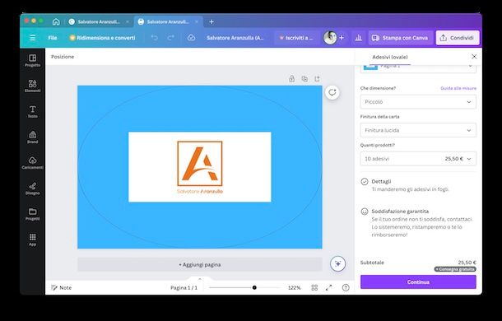Click the comment bubble beside canvas
Image resolution: width=502 pixels, height=321 pixels.
point(332,92)
